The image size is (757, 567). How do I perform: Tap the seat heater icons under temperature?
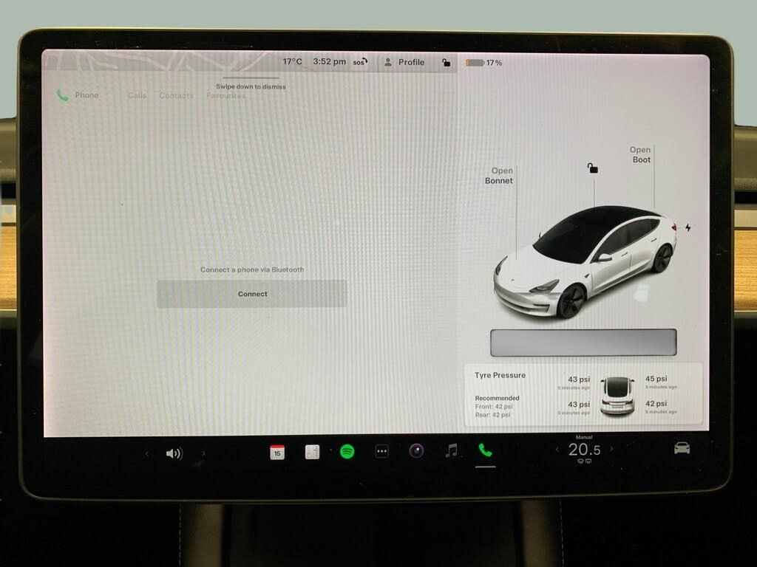pyautogui.click(x=584, y=461)
